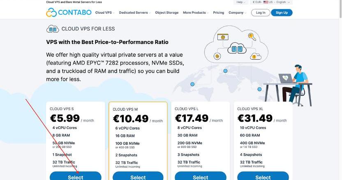342x180 pixels.
Task: Expand the More Products dropdown
Action: click(x=196, y=13)
